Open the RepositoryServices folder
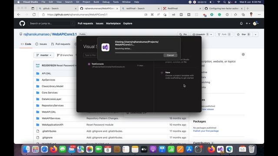This screenshot has height=156, width=278. 53,105
